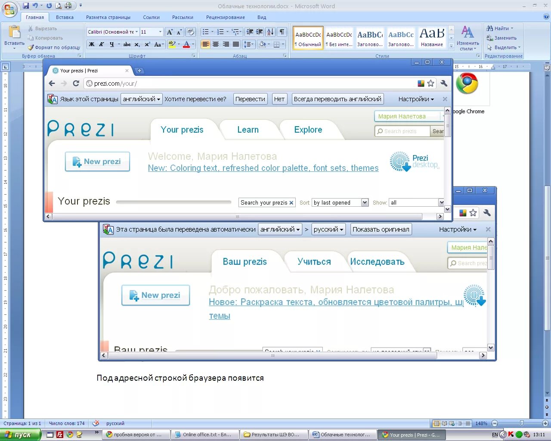Decrease paragraph indent
The height and width of the screenshot is (441, 551).
coord(250,32)
